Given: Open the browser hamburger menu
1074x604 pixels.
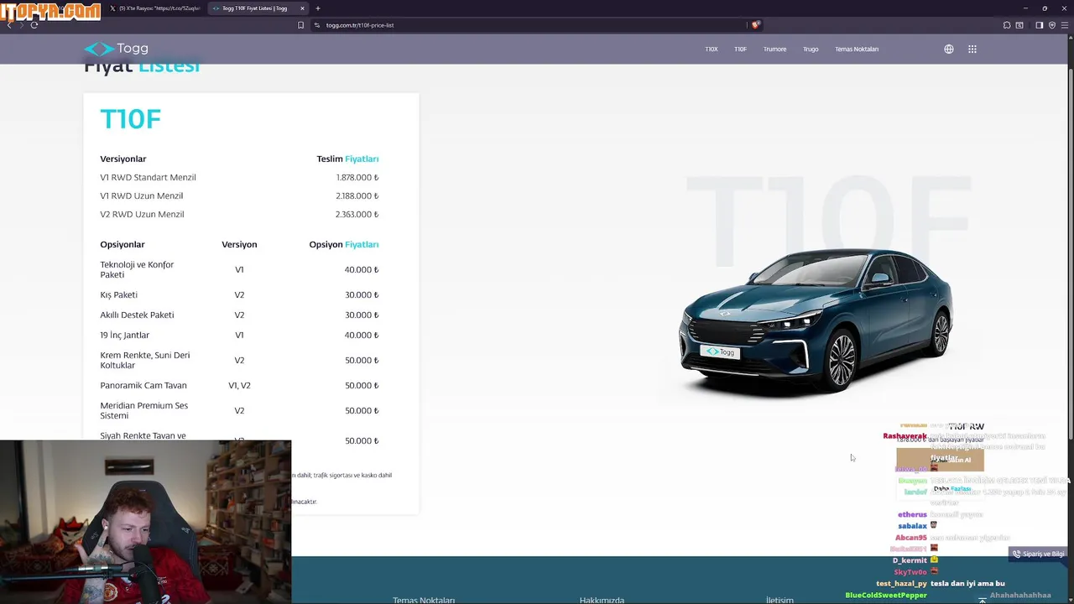Looking at the screenshot, I should coord(1065,25).
